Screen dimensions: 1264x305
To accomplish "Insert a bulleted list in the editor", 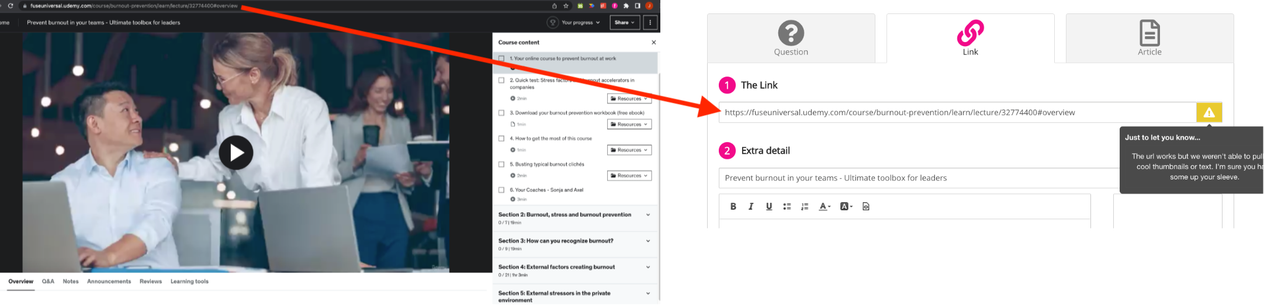I will [x=787, y=206].
